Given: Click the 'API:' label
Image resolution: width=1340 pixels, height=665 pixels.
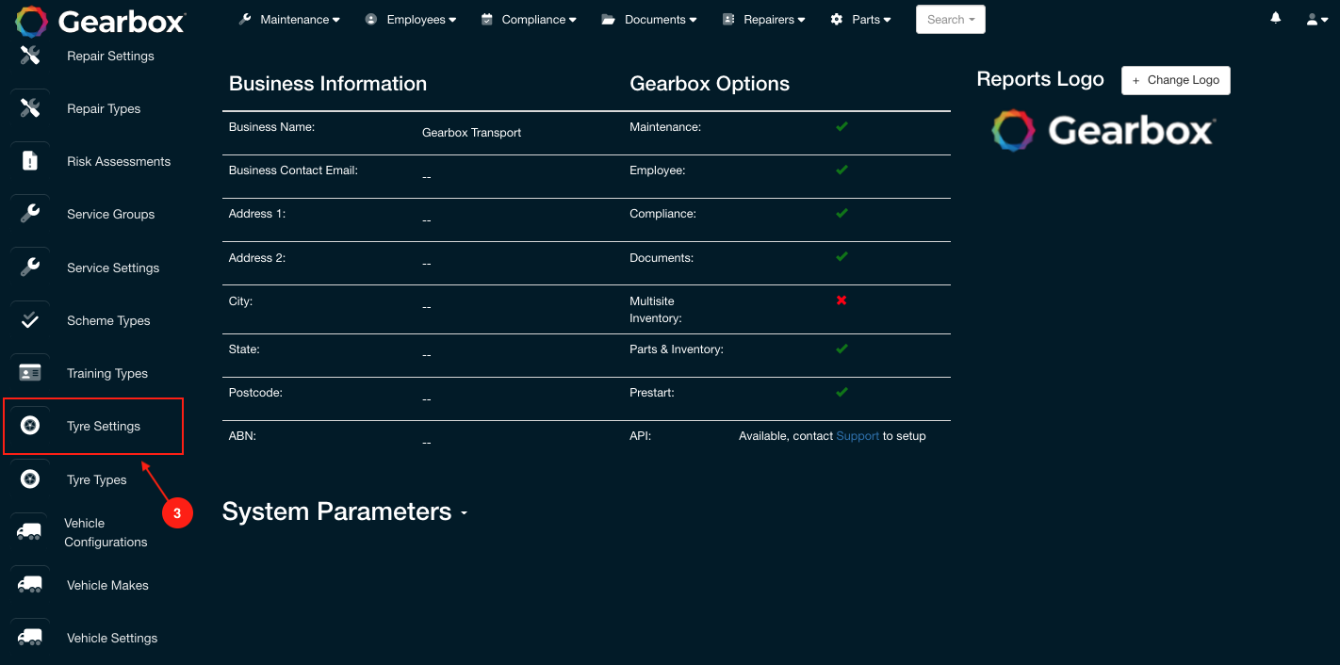Looking at the screenshot, I should click(640, 436).
